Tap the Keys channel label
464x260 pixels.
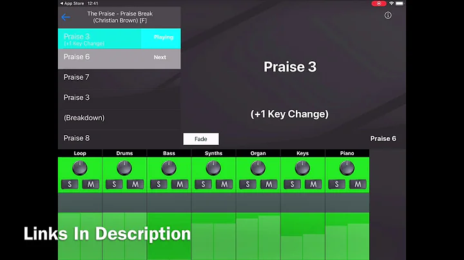pyautogui.click(x=303, y=153)
